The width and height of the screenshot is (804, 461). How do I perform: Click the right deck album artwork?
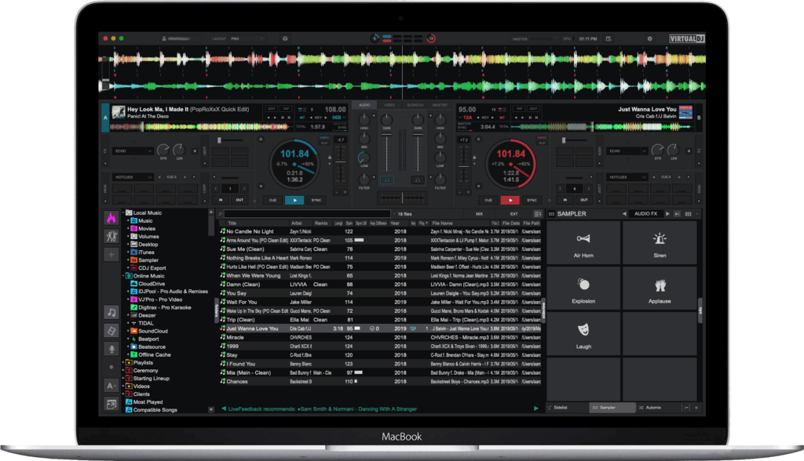tap(685, 112)
